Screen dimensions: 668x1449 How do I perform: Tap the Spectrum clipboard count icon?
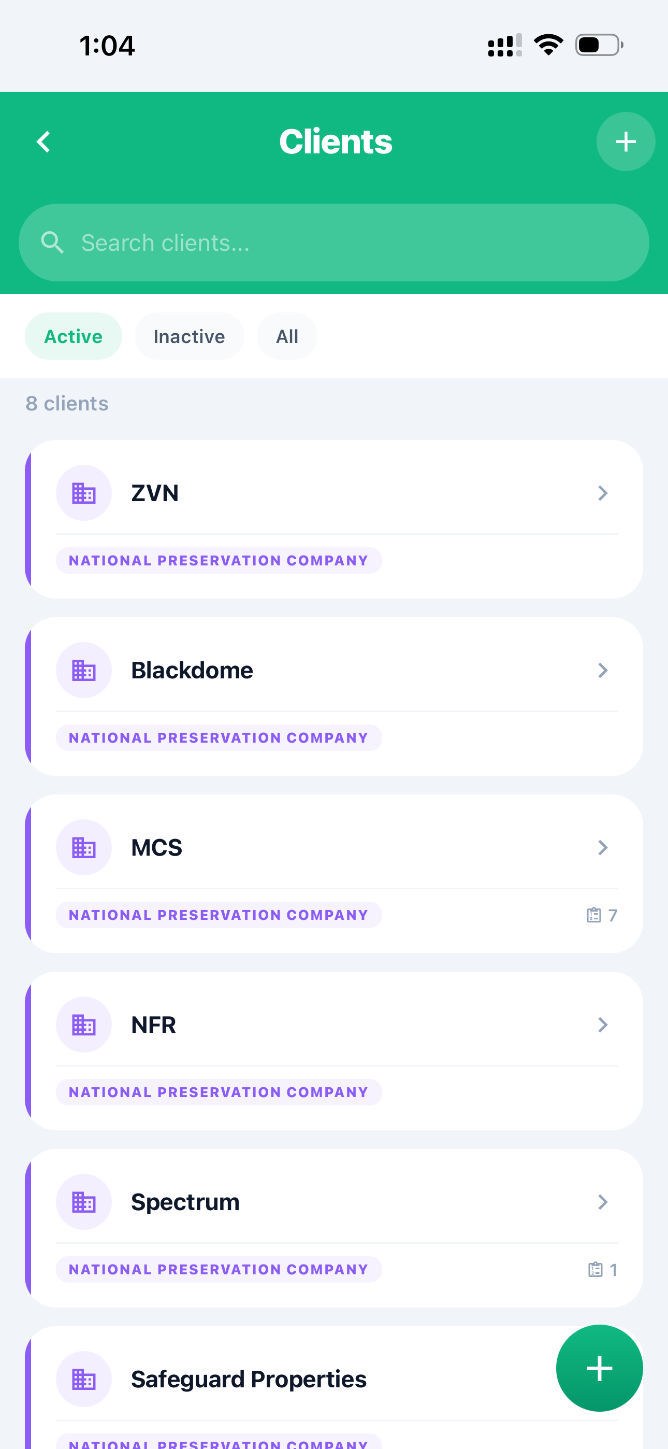(x=595, y=1270)
